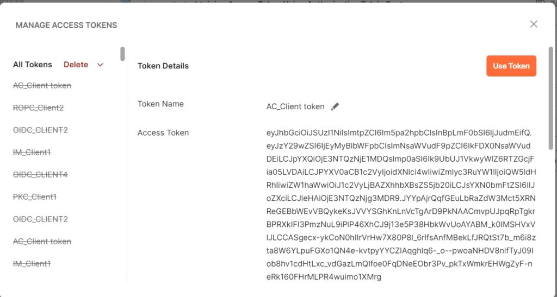The image size is (557, 297).
Task: Expand the Delete dropdown chevron
Action: 100,65
